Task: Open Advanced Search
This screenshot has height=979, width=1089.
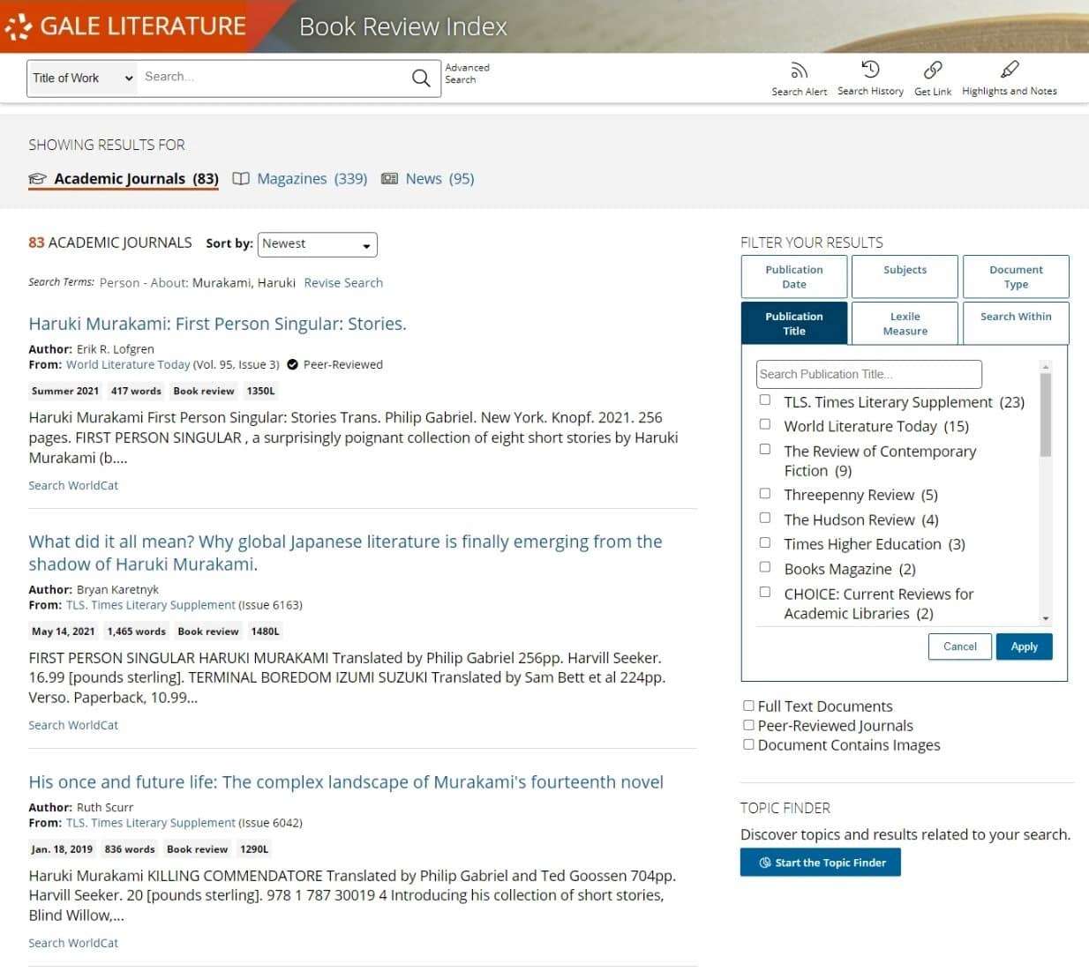Action: (467, 73)
